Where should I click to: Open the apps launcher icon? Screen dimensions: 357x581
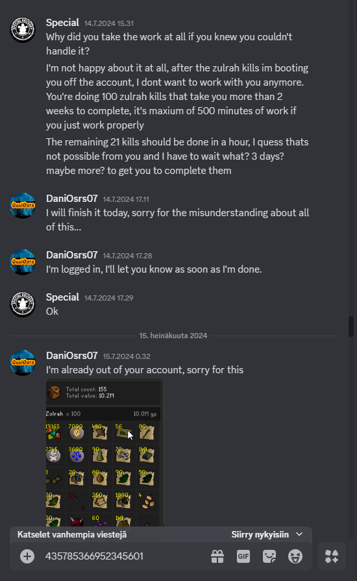pyautogui.click(x=332, y=556)
